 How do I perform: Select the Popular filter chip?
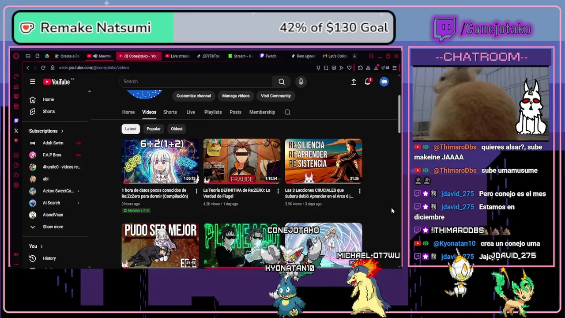154,129
